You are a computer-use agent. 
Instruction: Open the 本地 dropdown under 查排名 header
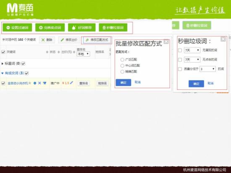(x=84, y=54)
